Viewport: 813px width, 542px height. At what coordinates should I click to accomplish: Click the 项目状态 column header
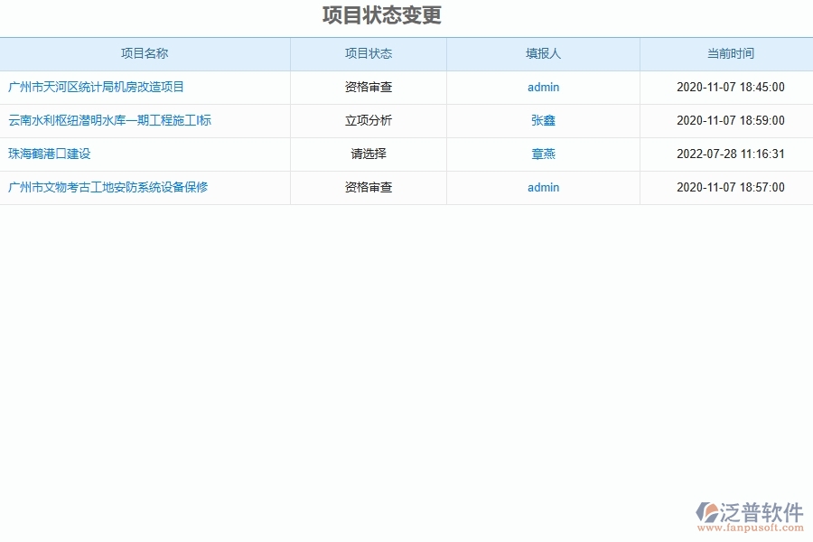(367, 53)
